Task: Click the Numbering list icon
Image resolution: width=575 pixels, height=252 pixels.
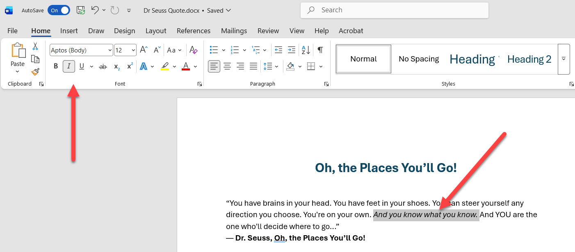Action: tap(235, 50)
